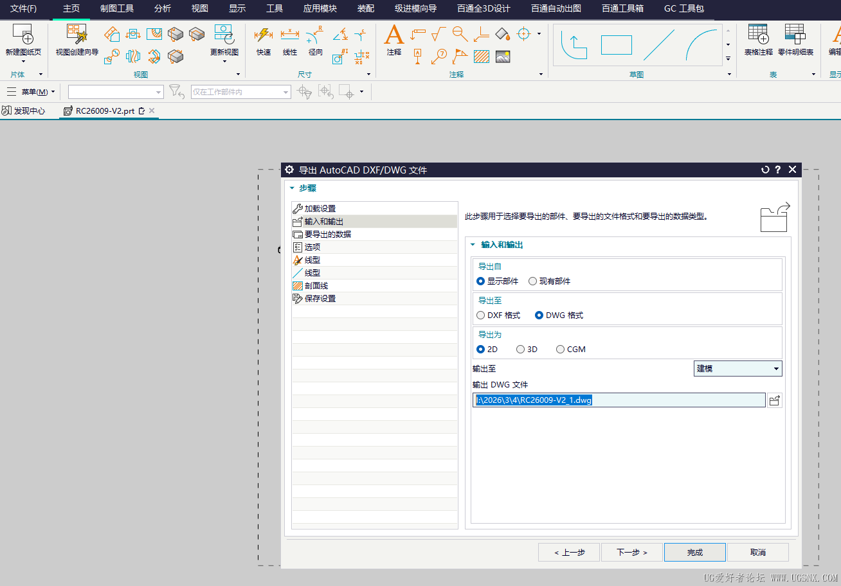Close the RC26009-V2.prt tab
This screenshot has height=586, width=841.
(x=152, y=111)
